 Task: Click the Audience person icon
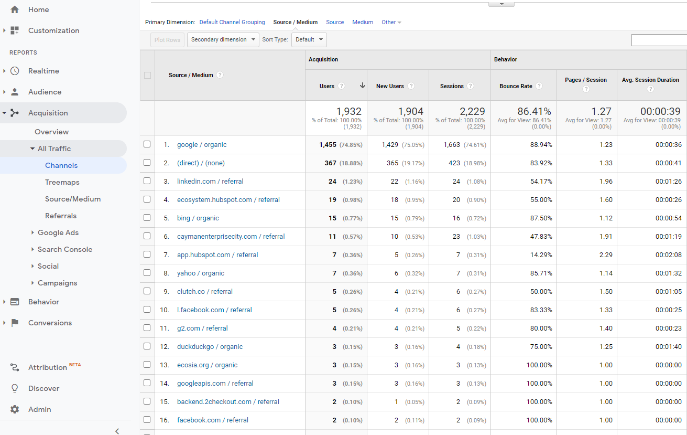[x=15, y=92]
